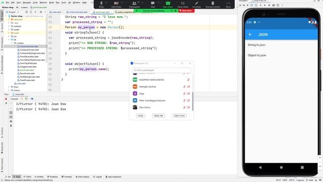
Task: Toggle soft-wrap in console side toolbar
Action: tap(11, 112)
